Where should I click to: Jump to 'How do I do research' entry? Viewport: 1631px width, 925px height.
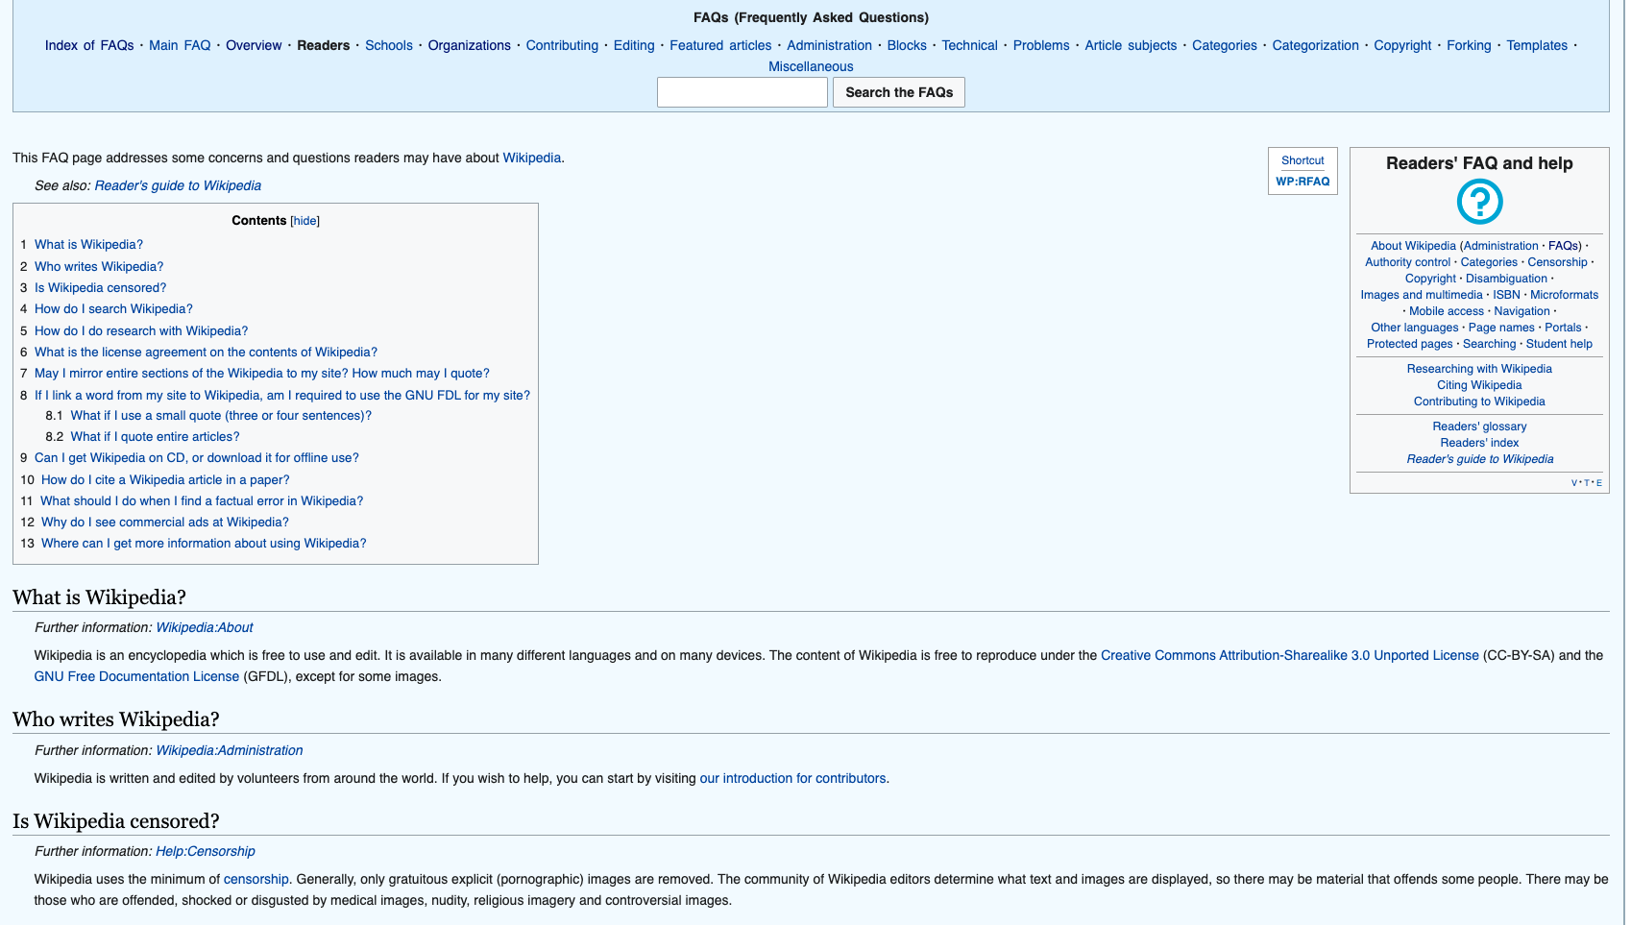coord(141,331)
